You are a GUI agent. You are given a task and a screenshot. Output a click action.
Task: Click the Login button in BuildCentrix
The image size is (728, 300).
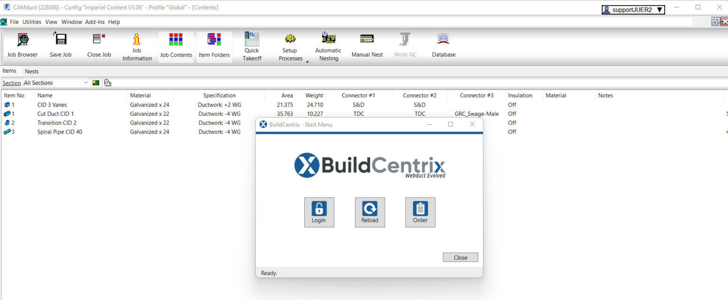[x=319, y=212]
